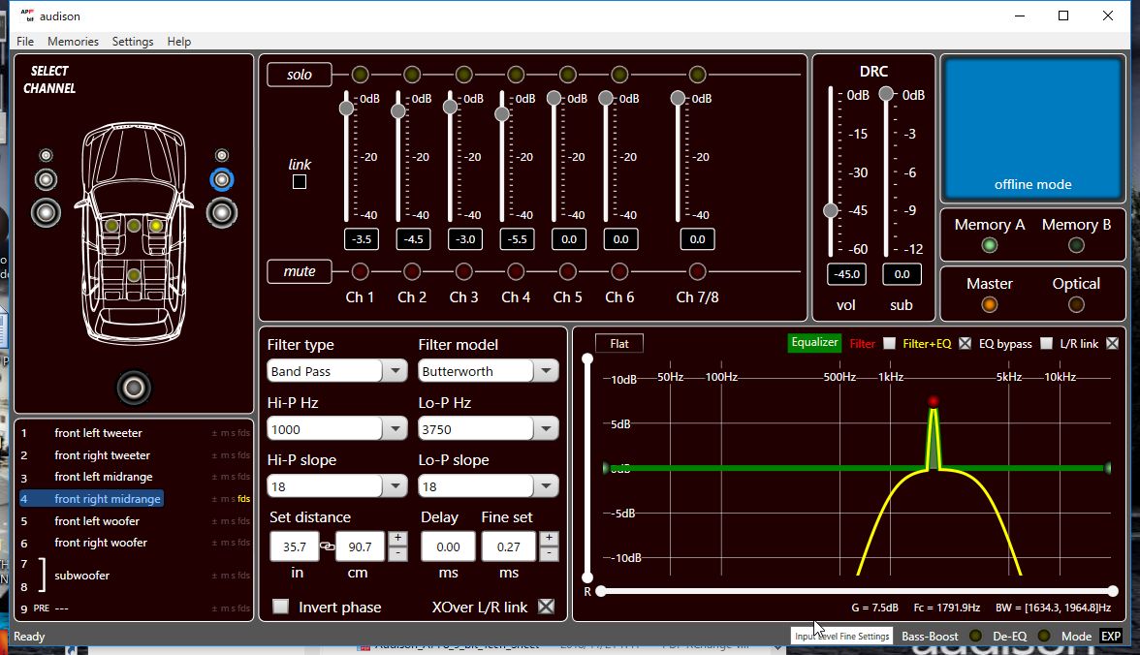1140x655 pixels.
Task: Toggle mute indicator for Ch 3
Action: tap(463, 271)
